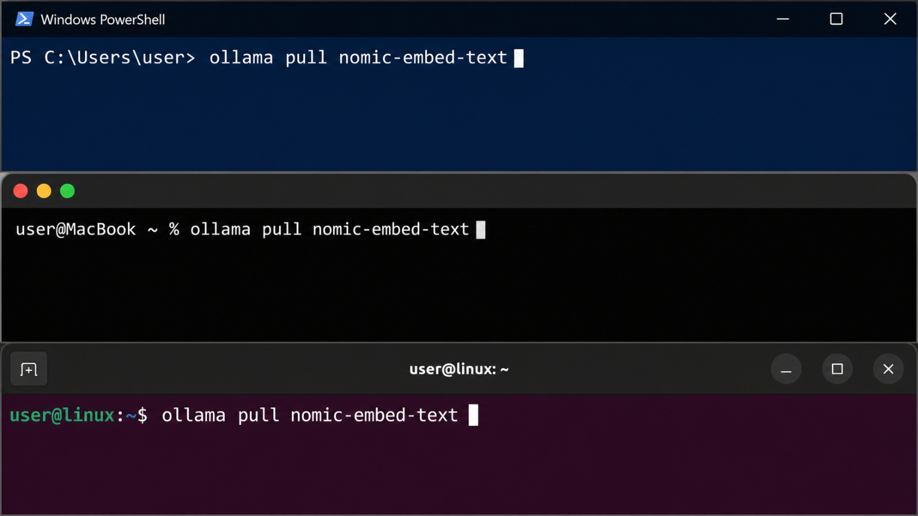Click the yellow minimize dot on the Mac terminal
Image resolution: width=918 pixels, height=516 pixels.
44,191
